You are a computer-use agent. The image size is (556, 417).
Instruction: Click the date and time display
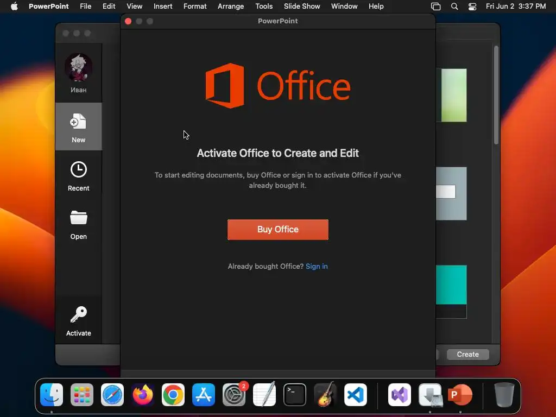516,7
